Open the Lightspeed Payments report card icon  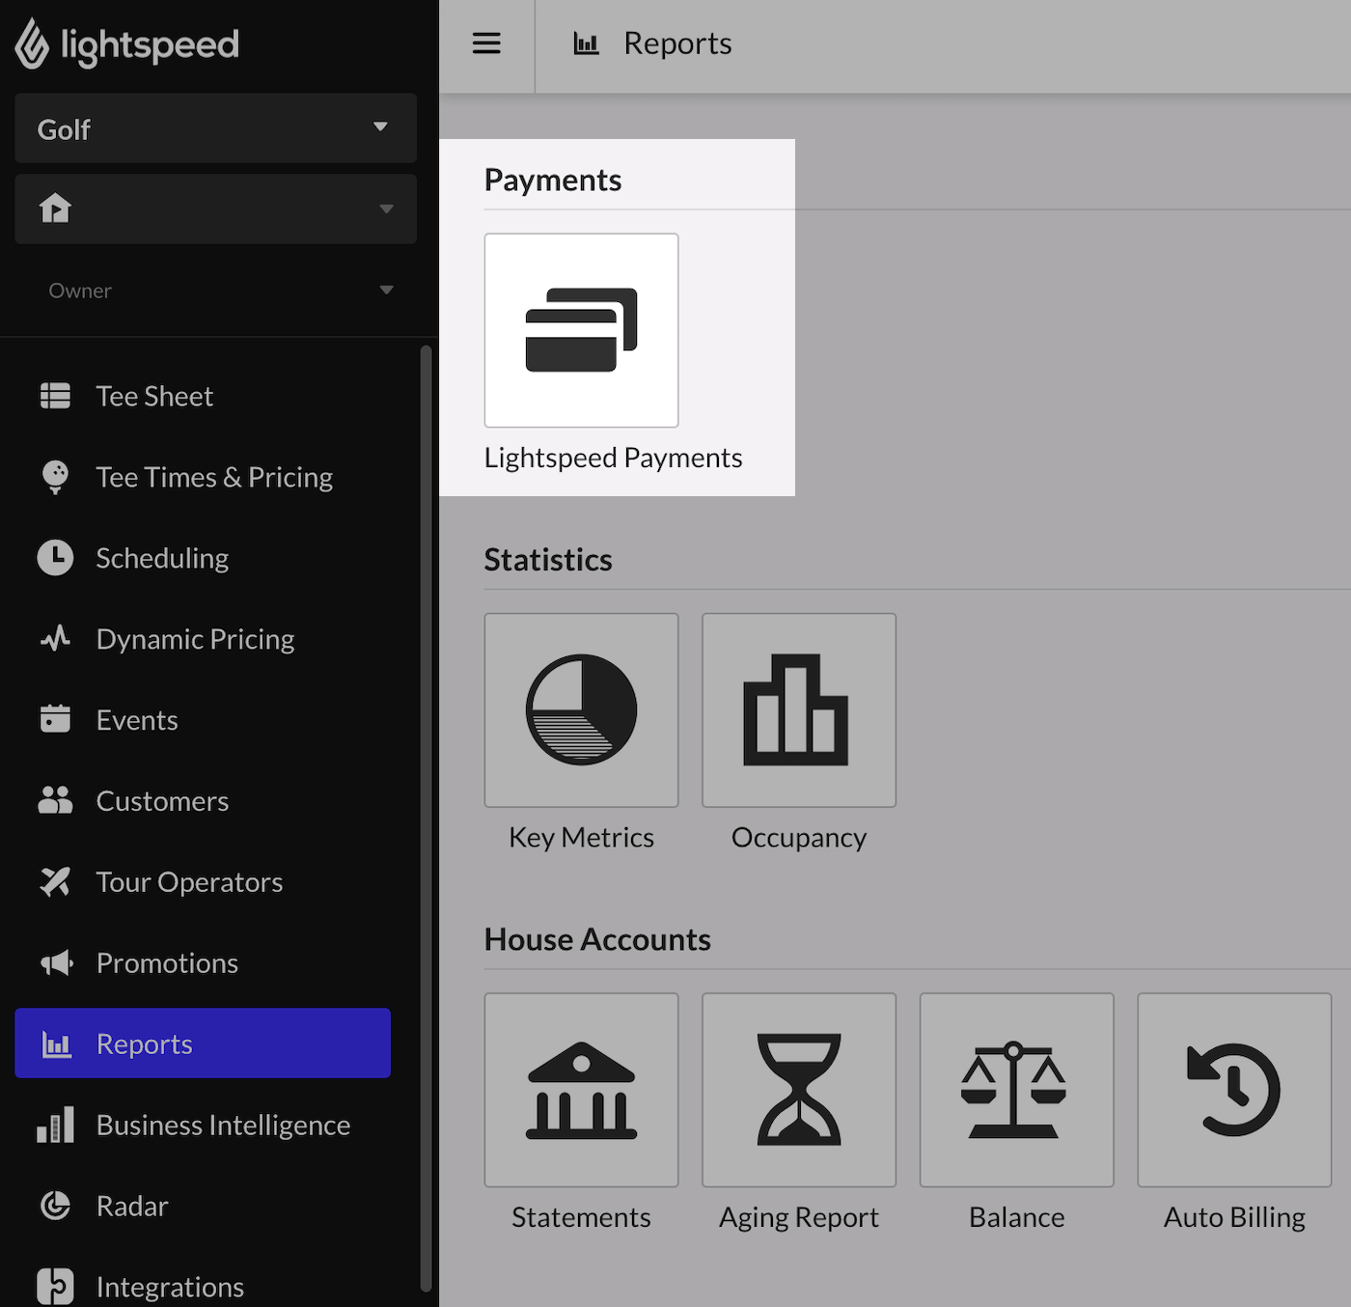[x=581, y=330]
